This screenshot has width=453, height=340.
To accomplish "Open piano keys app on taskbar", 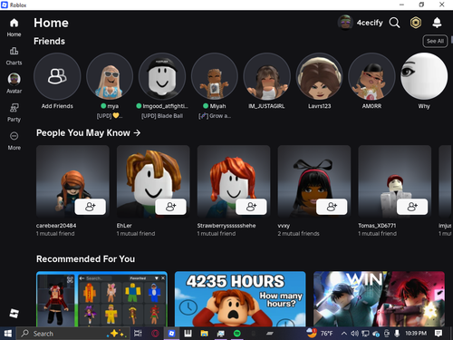I will point(188,334).
